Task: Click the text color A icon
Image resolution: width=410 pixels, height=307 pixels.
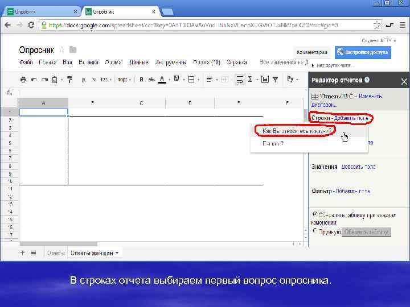Action: 162,80
